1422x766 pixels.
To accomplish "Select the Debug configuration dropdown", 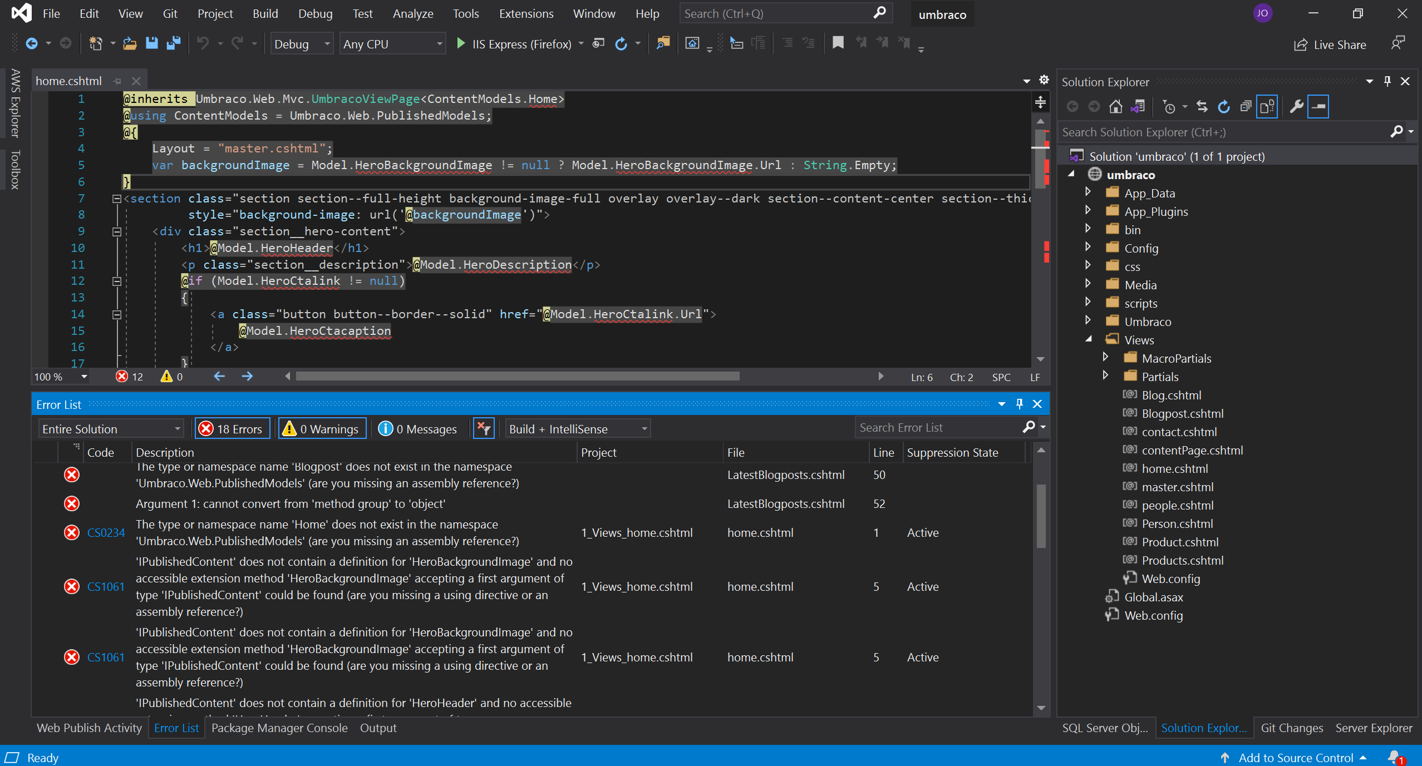I will [300, 43].
